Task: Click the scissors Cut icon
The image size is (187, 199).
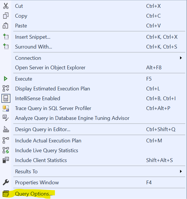Action: pos(6,6)
